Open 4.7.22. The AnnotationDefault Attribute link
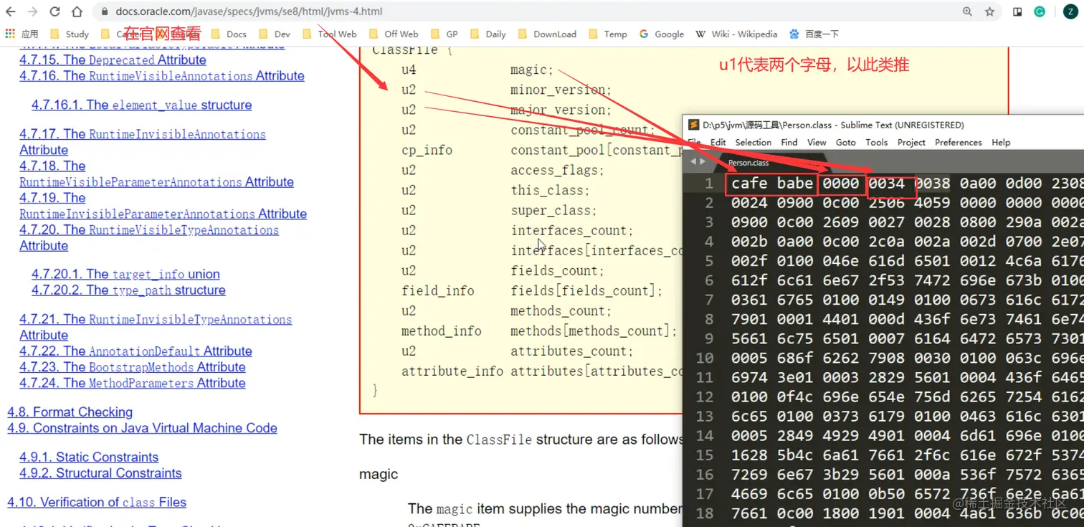The width and height of the screenshot is (1084, 527). tap(135, 351)
